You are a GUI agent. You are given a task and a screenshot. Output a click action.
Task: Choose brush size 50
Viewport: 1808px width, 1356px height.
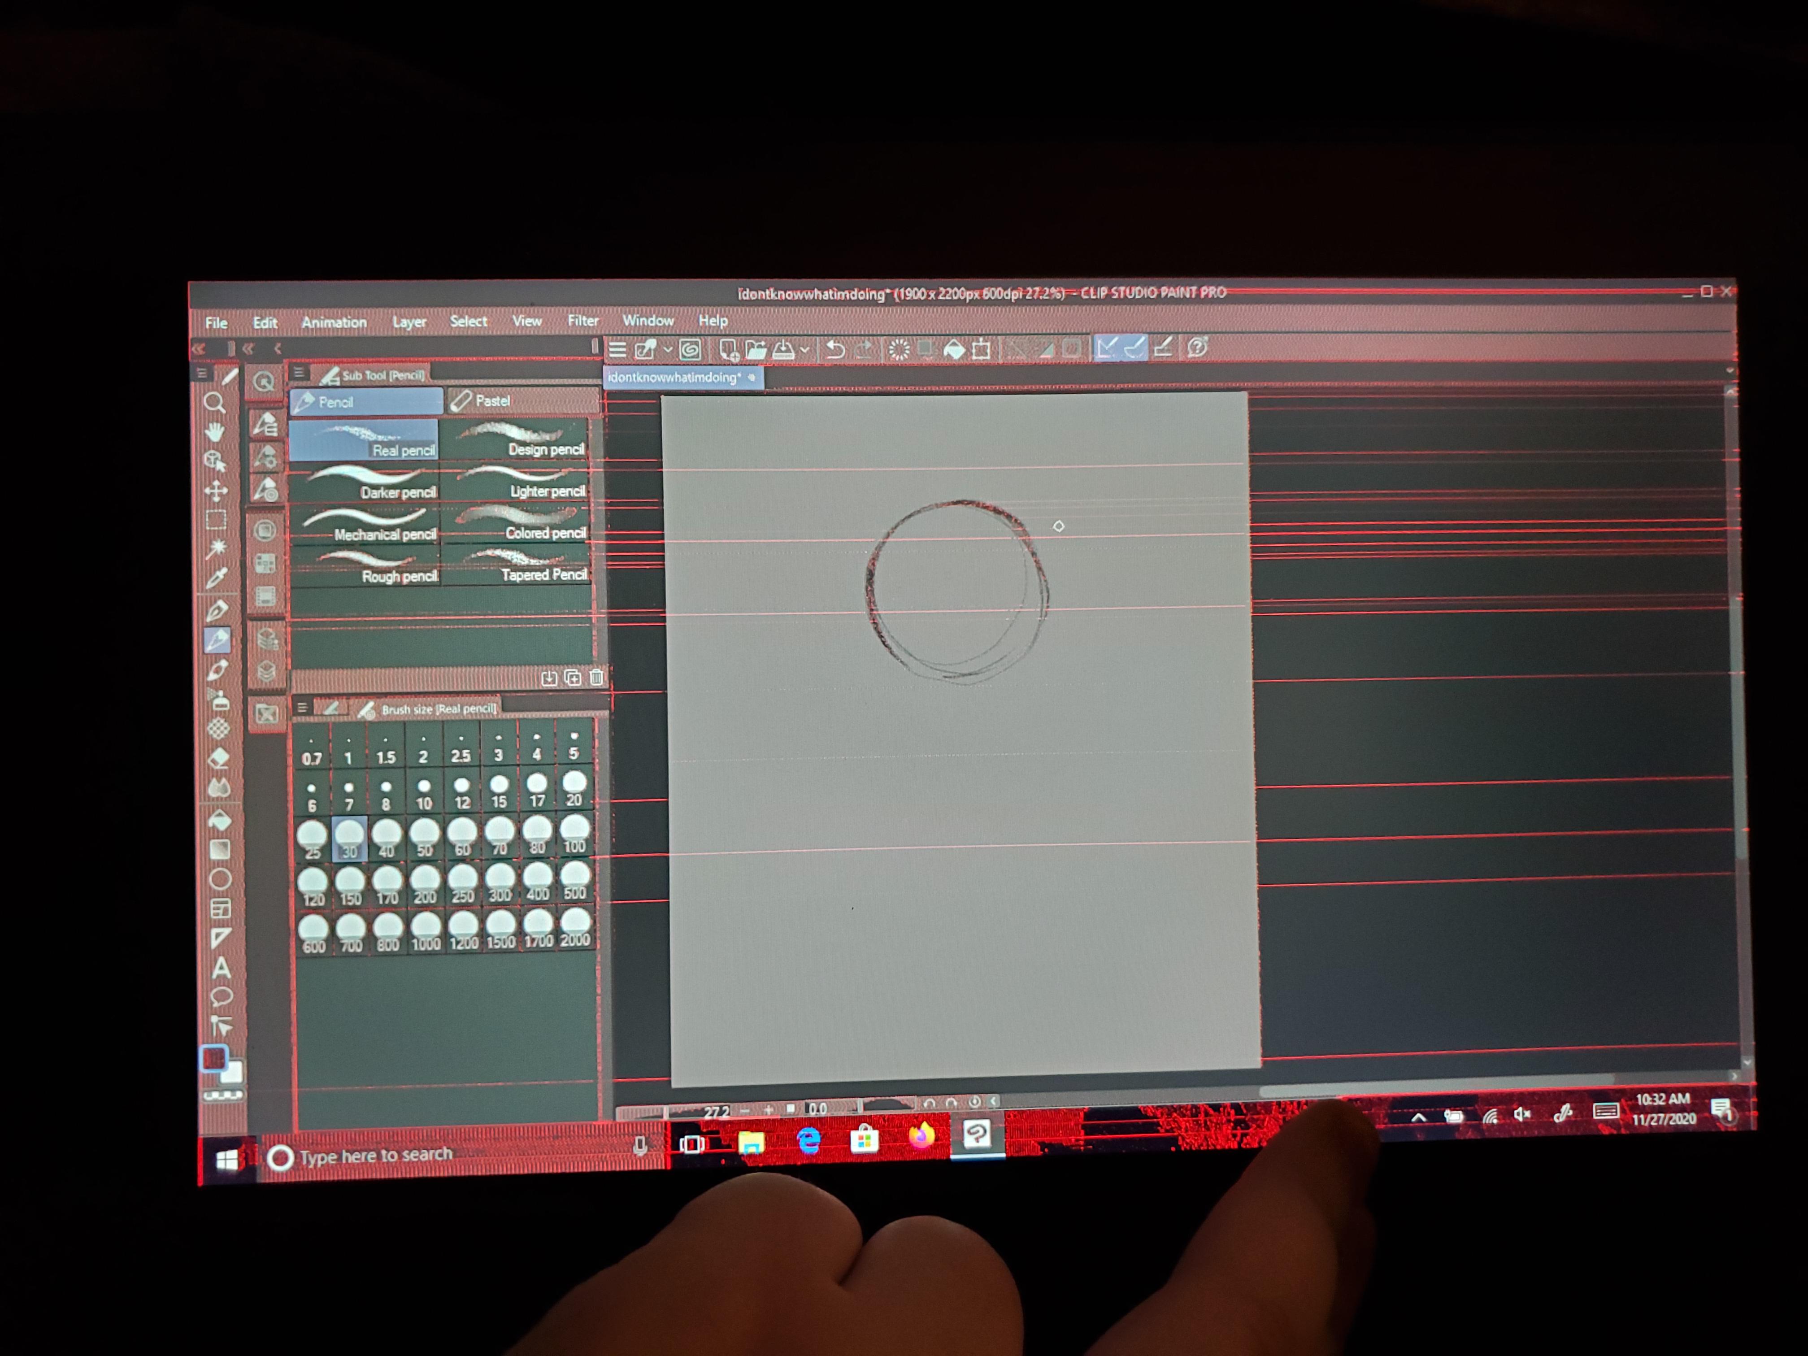pyautogui.click(x=424, y=838)
